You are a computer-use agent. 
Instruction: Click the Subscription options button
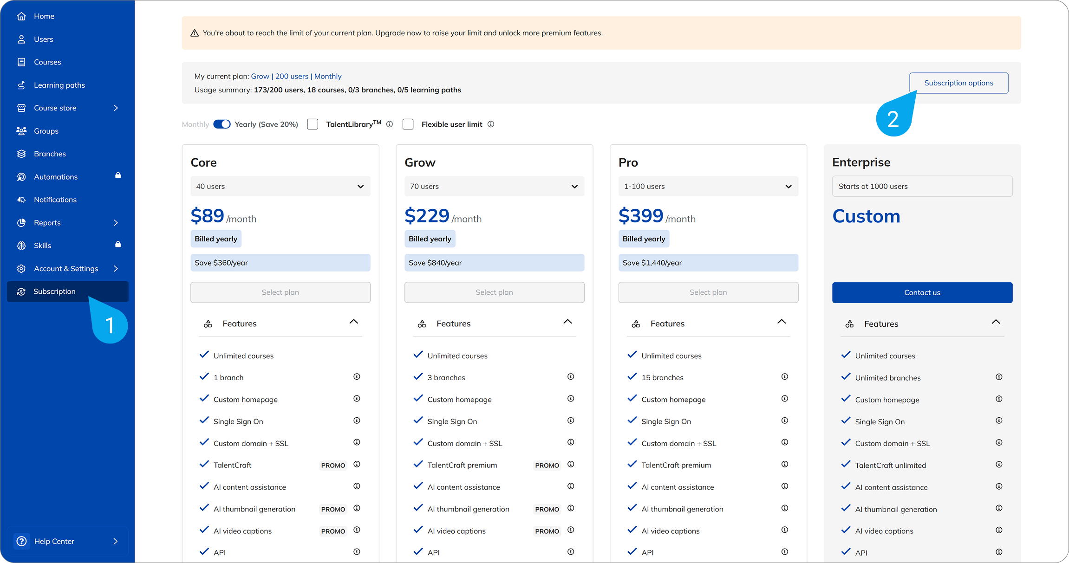[x=958, y=83]
